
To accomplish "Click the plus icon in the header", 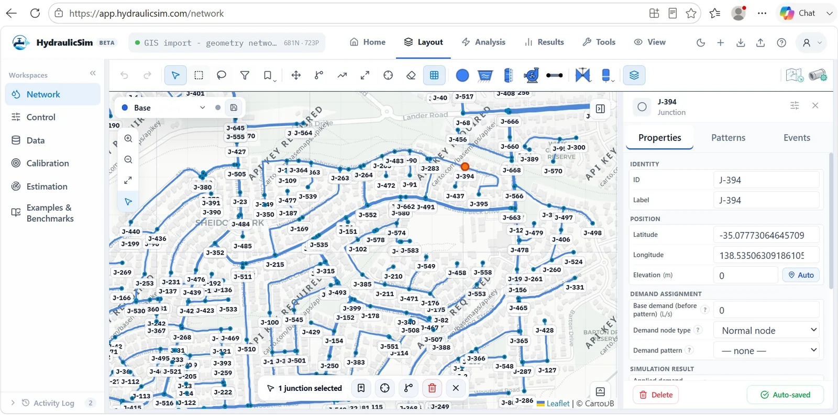I will (721, 43).
